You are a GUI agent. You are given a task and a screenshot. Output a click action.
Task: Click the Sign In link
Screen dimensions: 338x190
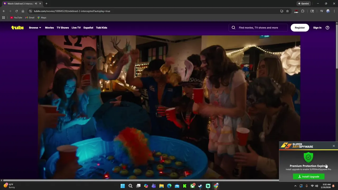tap(317, 27)
